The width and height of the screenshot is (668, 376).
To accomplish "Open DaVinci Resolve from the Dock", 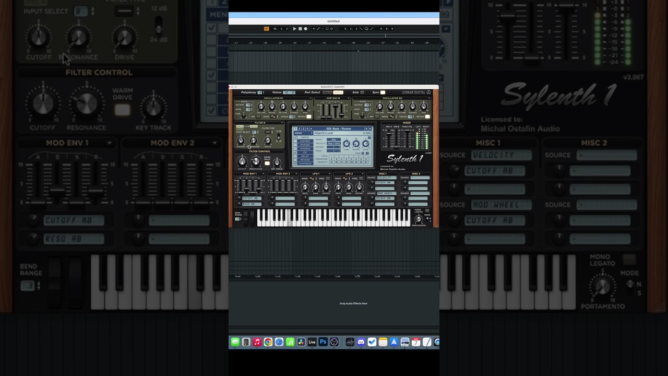I will [x=301, y=342].
